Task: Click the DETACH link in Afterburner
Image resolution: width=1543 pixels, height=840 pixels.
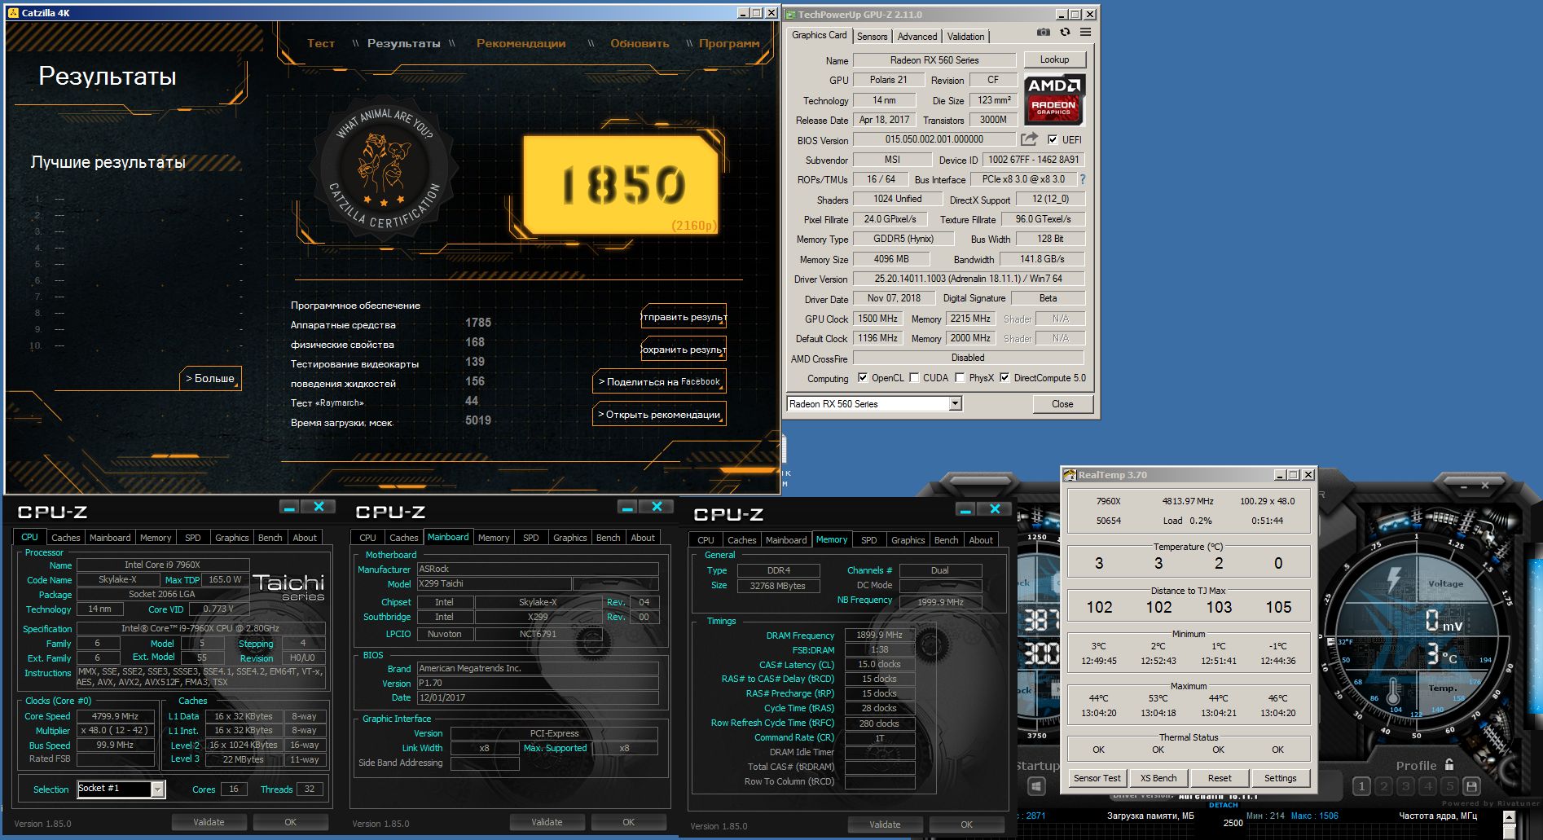Action: (x=1223, y=805)
